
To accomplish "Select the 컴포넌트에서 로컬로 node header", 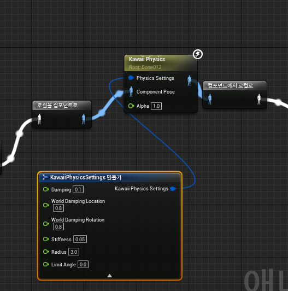I will 234,85.
